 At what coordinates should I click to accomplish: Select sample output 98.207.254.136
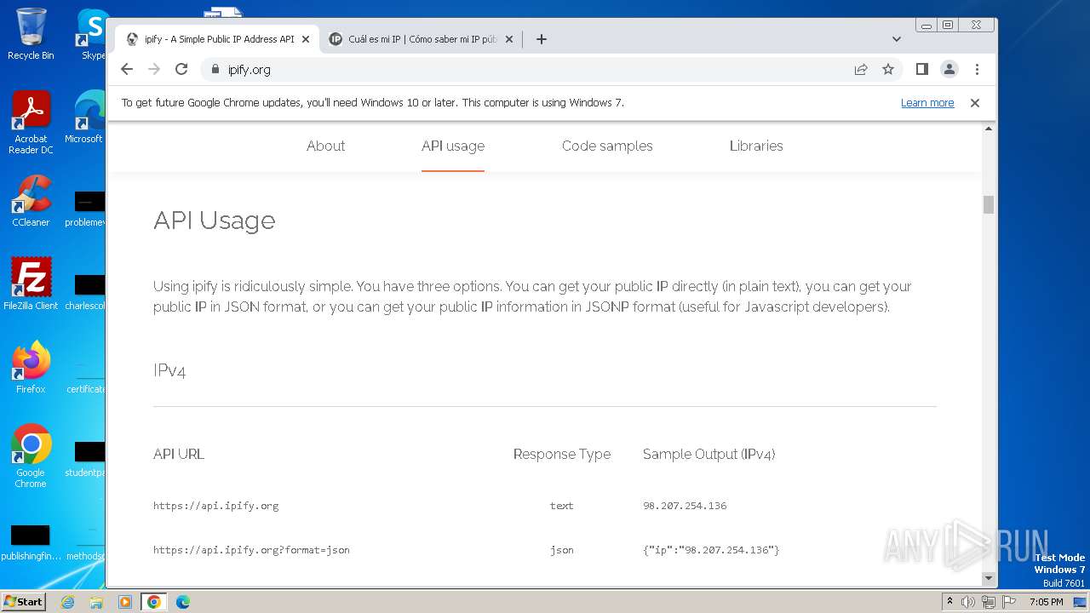[x=685, y=506]
